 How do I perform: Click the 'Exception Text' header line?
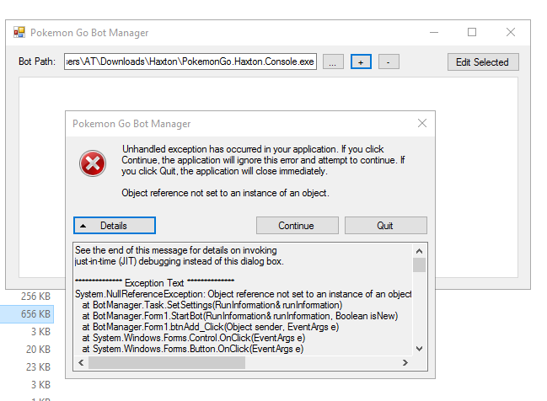click(x=154, y=283)
